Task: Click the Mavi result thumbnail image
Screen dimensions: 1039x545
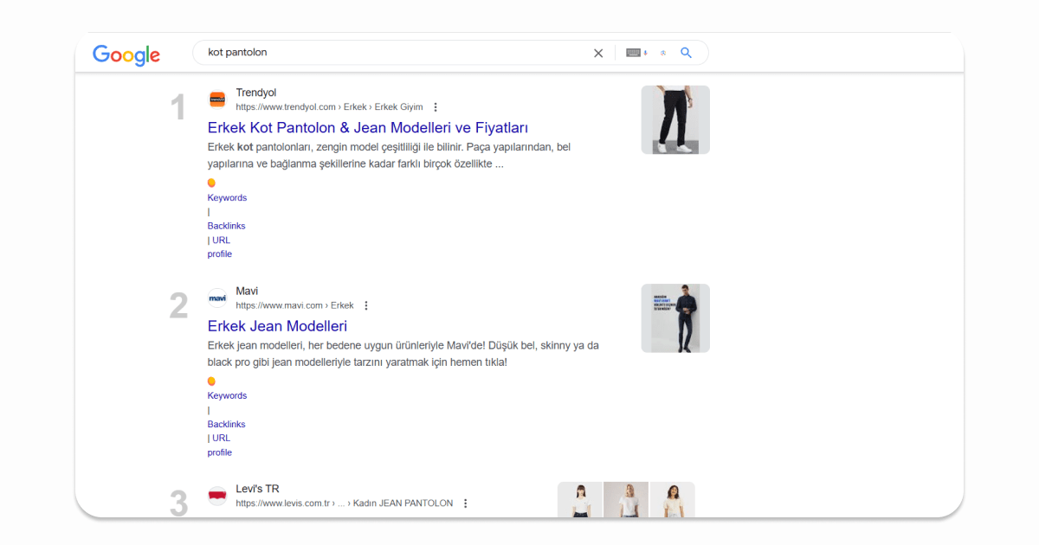Action: click(675, 318)
